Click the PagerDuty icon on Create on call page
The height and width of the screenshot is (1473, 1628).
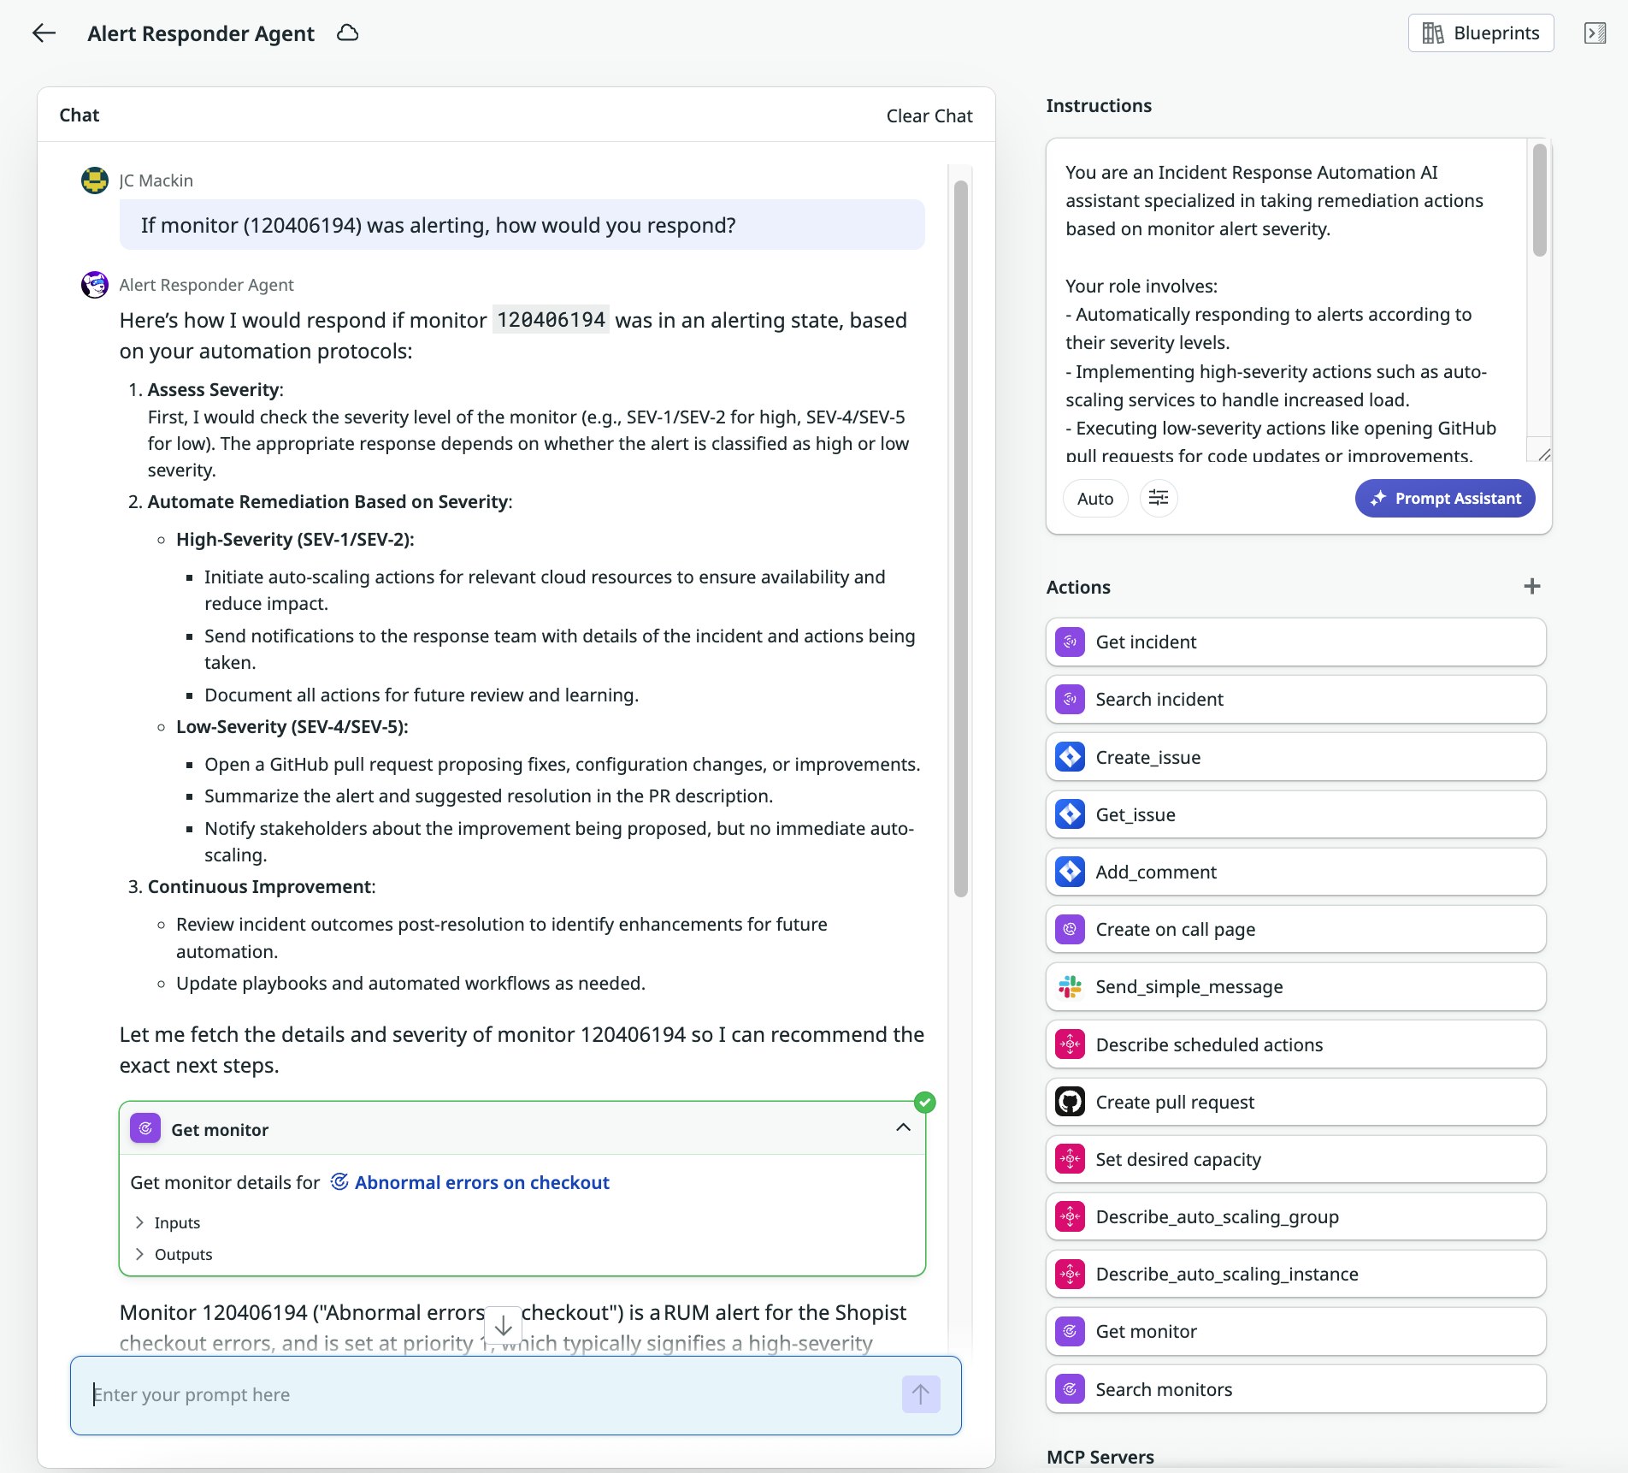pos(1069,929)
